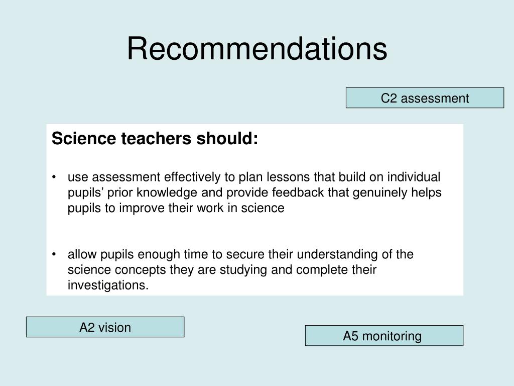The width and height of the screenshot is (514, 386).
Task: Go to the A5 monitoring section
Action: pyautogui.click(x=384, y=335)
